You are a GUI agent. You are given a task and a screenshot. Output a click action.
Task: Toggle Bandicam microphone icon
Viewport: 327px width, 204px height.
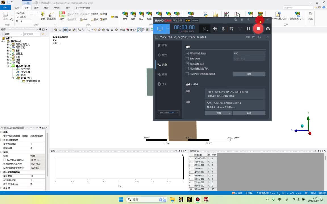(x=223, y=29)
